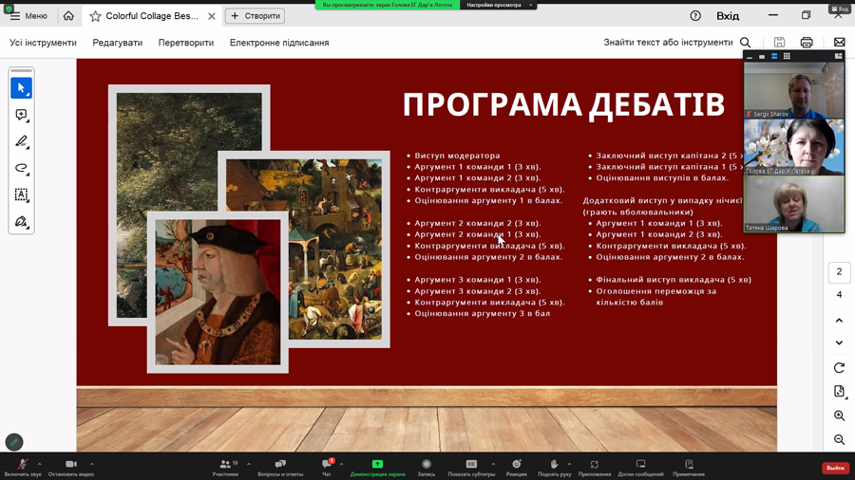Click the page display document icon
This screenshot has width=855, height=480.
point(839,391)
